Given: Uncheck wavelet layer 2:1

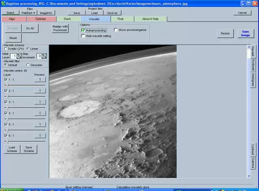Looking at the screenshot, I should pos(6,91).
